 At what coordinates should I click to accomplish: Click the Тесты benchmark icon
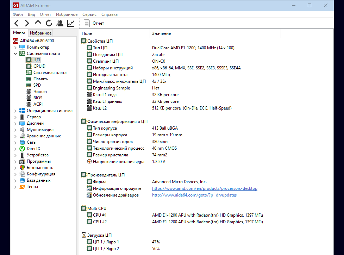pos(22,187)
